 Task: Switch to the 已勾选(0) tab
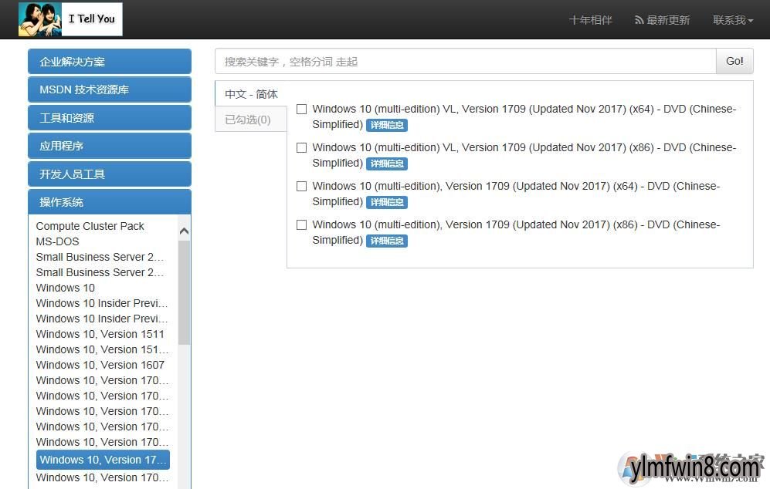pyautogui.click(x=251, y=120)
